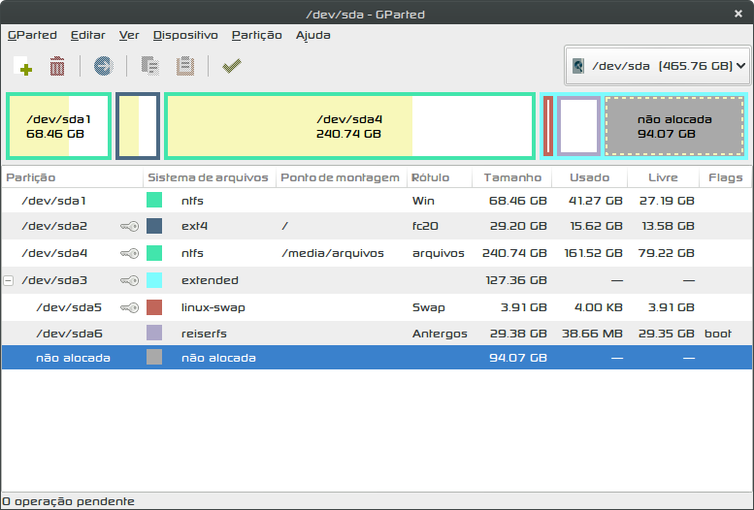Viewport: 754px width, 510px height.
Task: Click the green ntfs swatch for /dev/sda1
Action: click(154, 200)
